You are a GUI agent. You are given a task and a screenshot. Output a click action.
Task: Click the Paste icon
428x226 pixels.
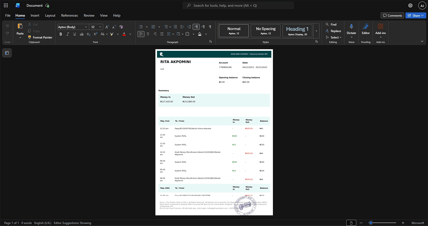[x=20, y=26]
